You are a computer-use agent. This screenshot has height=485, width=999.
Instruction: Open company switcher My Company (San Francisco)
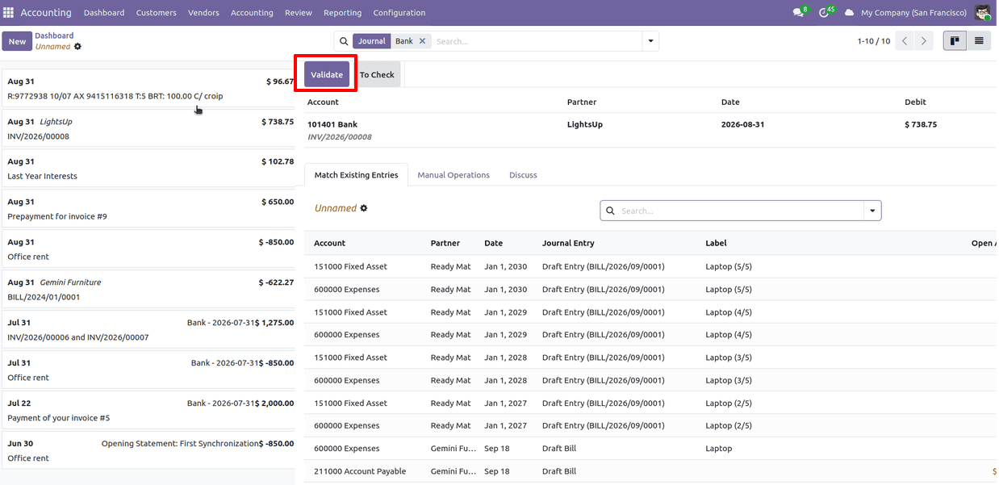913,13
